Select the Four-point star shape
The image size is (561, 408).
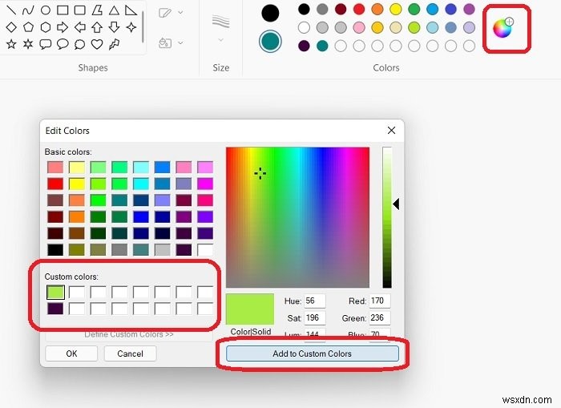pyautogui.click(x=131, y=27)
